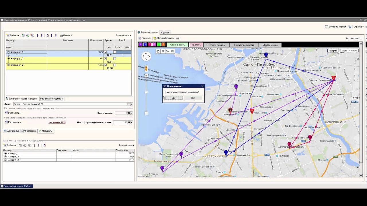Viewport: 367px width, 206px height.
Task: Click the green Сканировать button
Action: [x=177, y=45]
